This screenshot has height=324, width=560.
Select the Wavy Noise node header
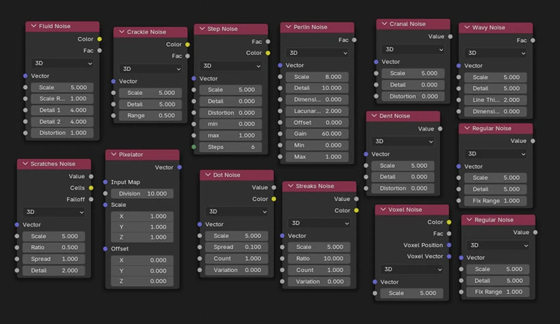496,27
